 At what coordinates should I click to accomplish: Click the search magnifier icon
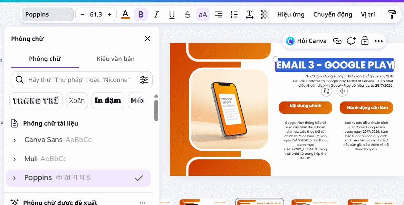(20, 80)
